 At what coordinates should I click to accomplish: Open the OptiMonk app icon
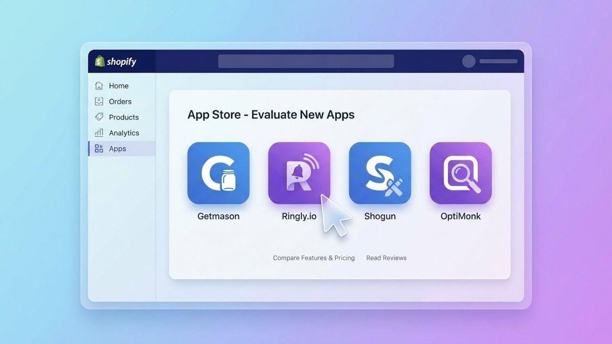coord(460,173)
